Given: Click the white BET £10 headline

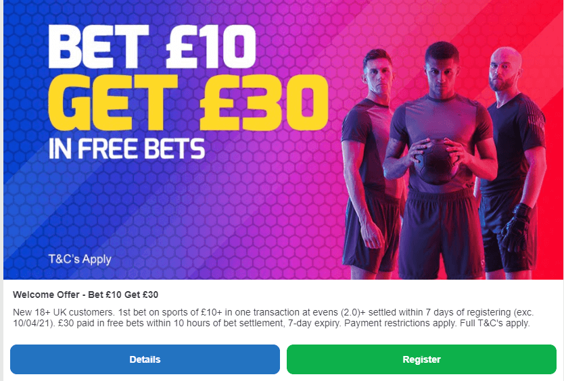Looking at the screenshot, I should pyautogui.click(x=152, y=47).
